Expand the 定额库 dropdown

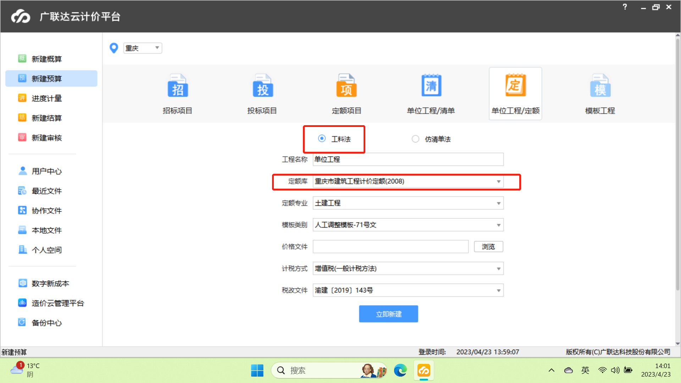[x=498, y=182]
